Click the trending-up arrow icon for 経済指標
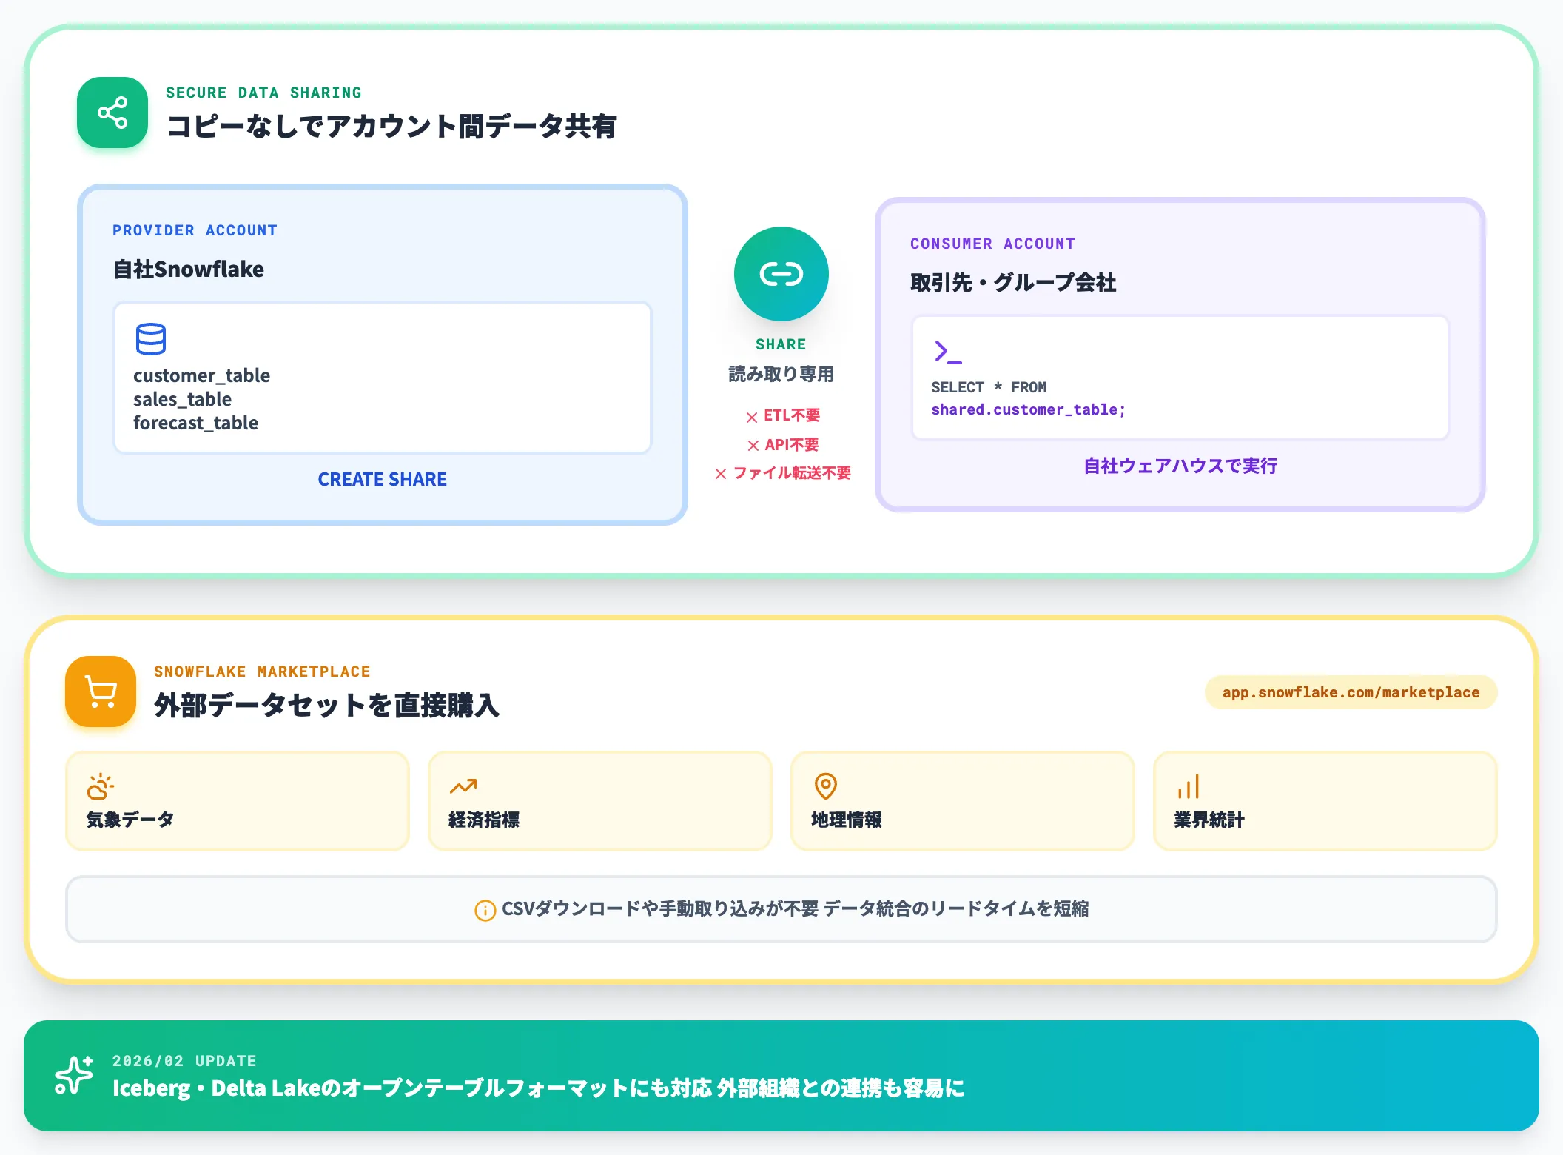This screenshot has width=1563, height=1155. [463, 786]
